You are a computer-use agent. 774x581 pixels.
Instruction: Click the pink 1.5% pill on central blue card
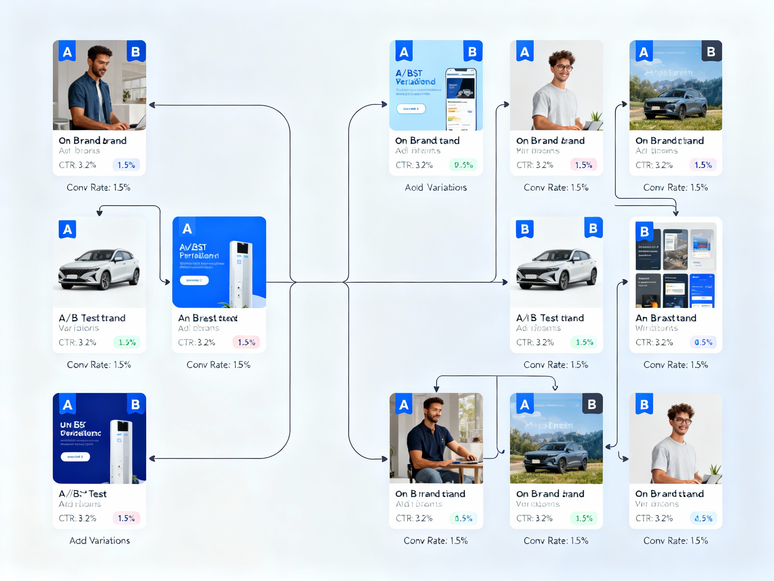(x=246, y=342)
